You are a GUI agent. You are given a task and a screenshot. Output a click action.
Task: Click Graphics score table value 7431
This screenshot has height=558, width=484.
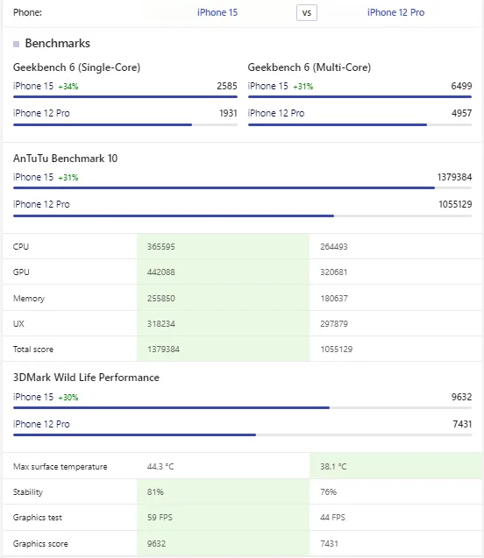point(329,544)
